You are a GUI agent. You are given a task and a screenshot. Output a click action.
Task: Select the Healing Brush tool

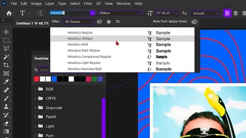click(x=6, y=90)
